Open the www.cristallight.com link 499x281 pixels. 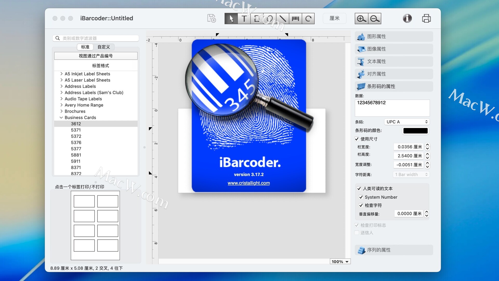pyautogui.click(x=248, y=183)
